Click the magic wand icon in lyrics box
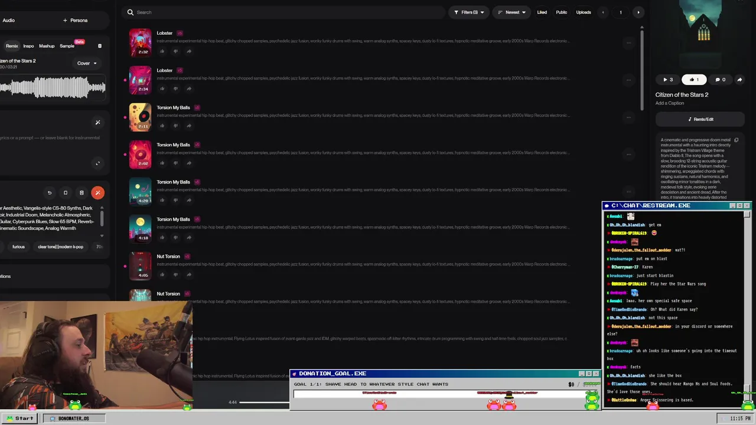 [x=97, y=123]
